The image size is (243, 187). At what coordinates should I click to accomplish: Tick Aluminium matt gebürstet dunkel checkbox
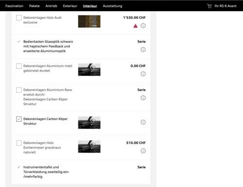coord(19,66)
